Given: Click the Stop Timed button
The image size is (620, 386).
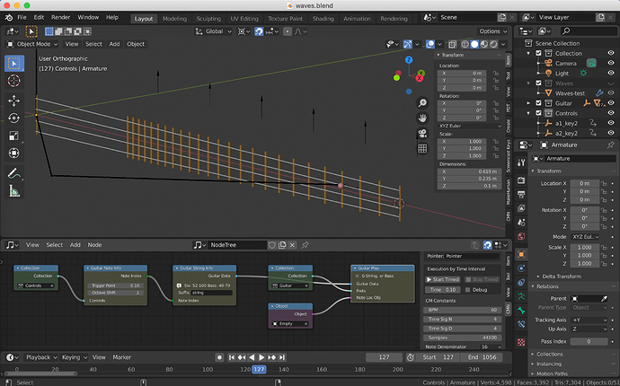Looking at the screenshot, I should pos(482,279).
